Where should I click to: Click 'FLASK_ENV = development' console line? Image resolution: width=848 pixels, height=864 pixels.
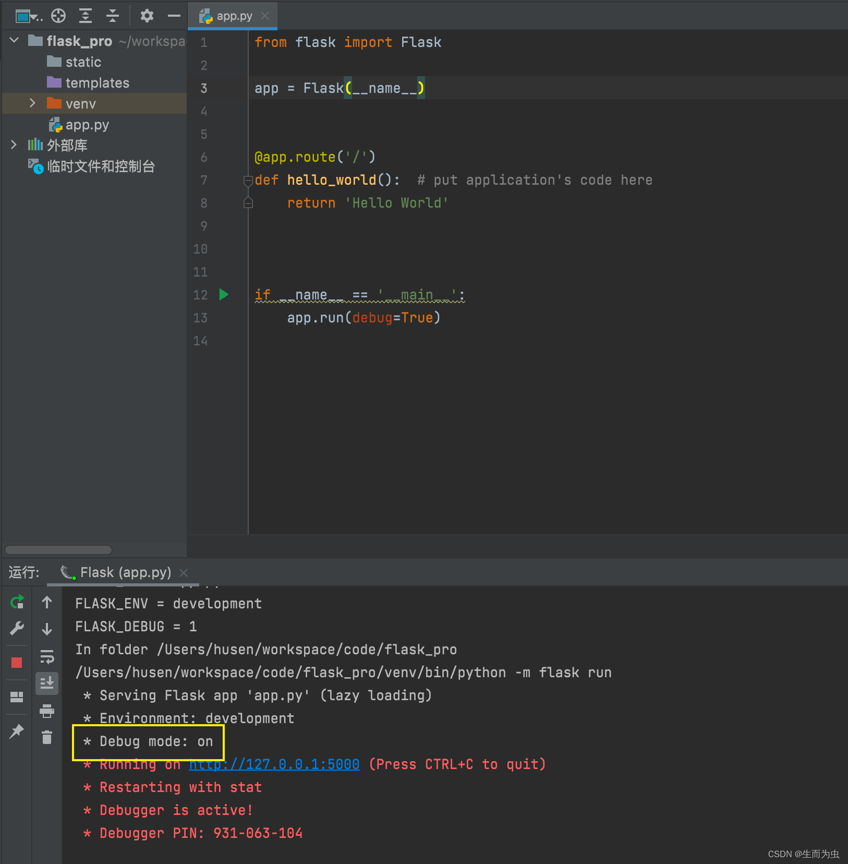click(168, 604)
